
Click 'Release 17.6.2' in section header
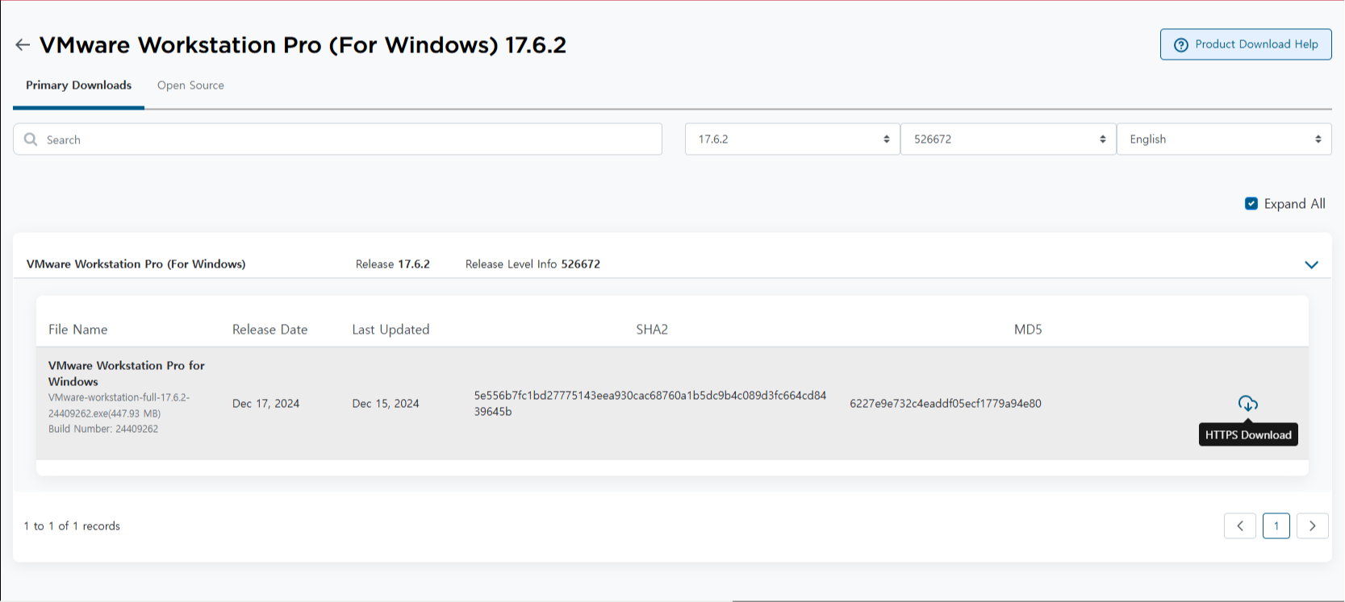[x=393, y=264]
